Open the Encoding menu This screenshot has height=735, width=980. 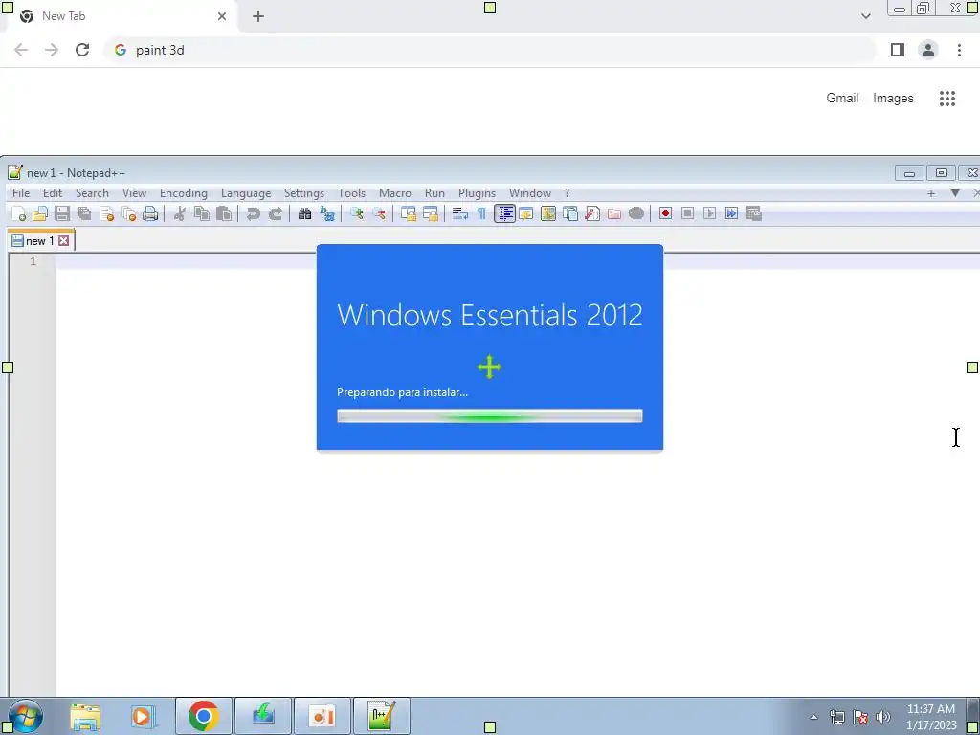pos(183,193)
